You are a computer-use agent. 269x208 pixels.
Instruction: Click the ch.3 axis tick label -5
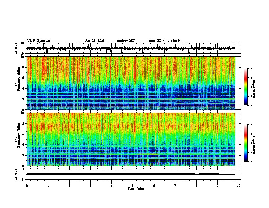click(23, 180)
